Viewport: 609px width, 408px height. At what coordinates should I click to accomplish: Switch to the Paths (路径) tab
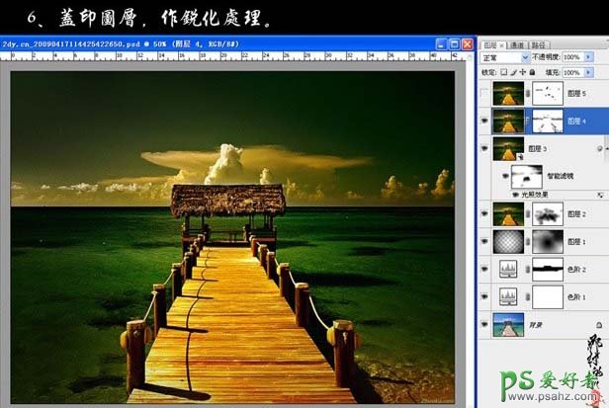pyautogui.click(x=538, y=44)
